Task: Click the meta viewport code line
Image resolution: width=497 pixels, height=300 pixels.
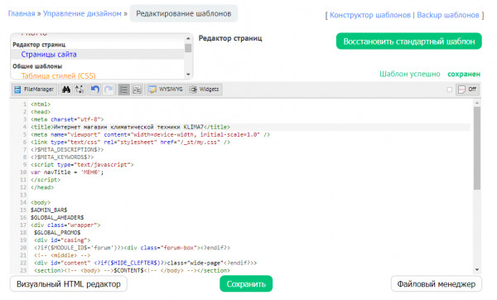Action: click(x=150, y=134)
